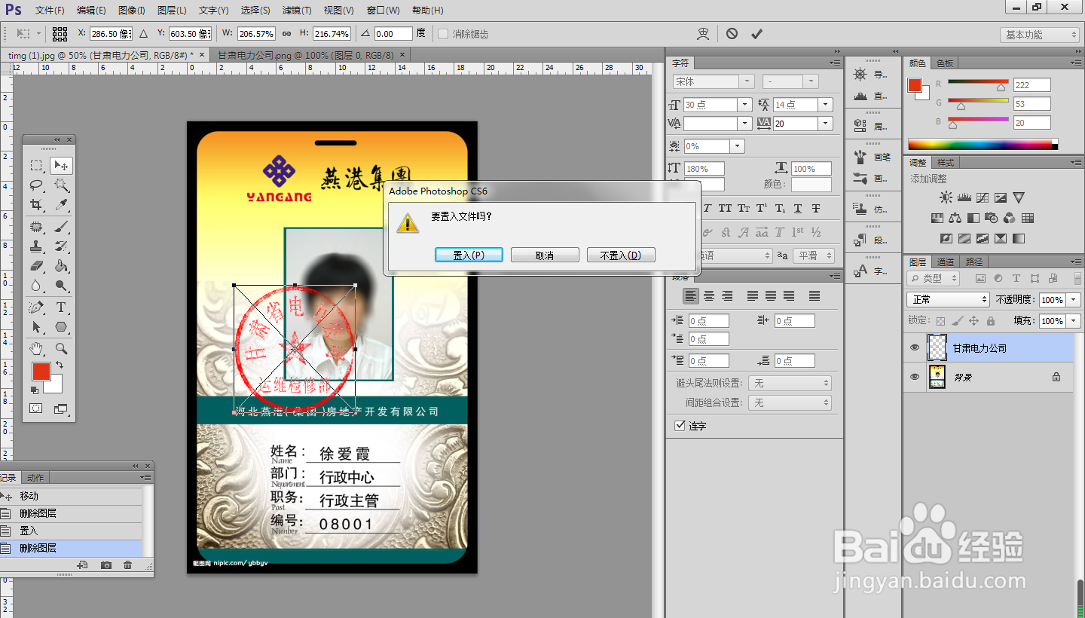Click the 不置入(D) button

click(621, 255)
